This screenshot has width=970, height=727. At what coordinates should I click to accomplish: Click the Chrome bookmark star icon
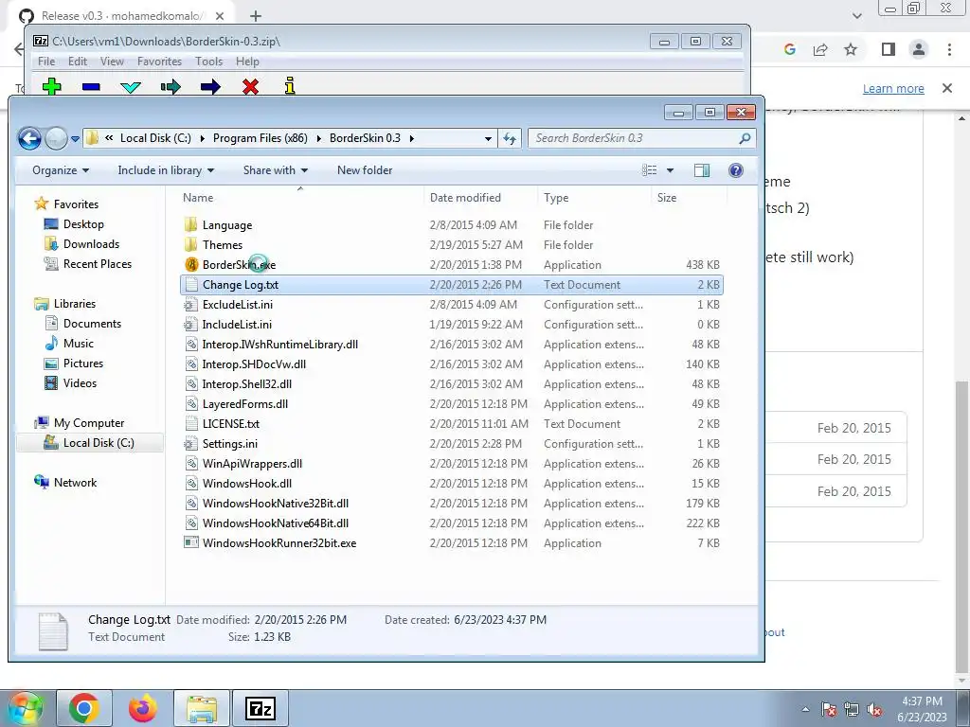(851, 49)
